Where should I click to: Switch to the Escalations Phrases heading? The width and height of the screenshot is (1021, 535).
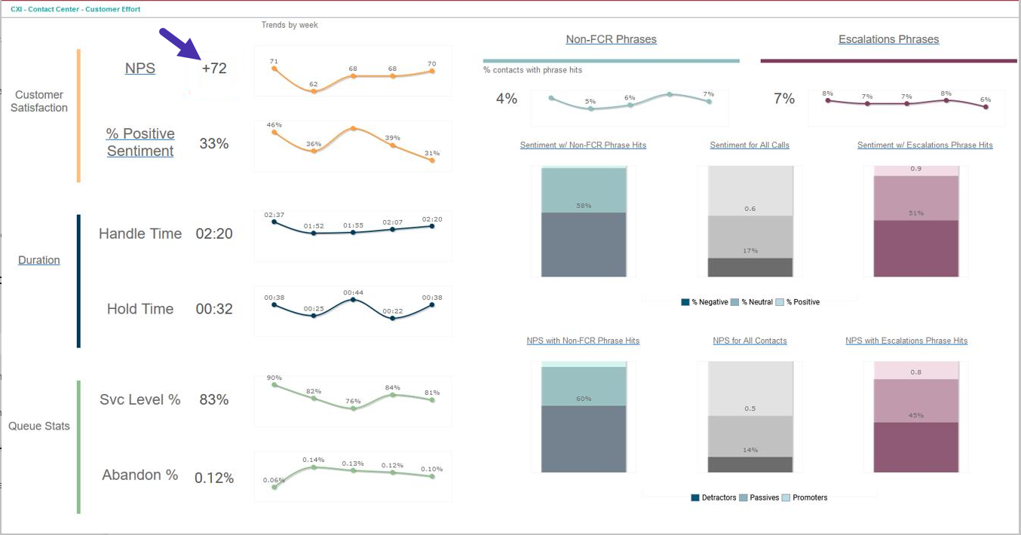[888, 39]
